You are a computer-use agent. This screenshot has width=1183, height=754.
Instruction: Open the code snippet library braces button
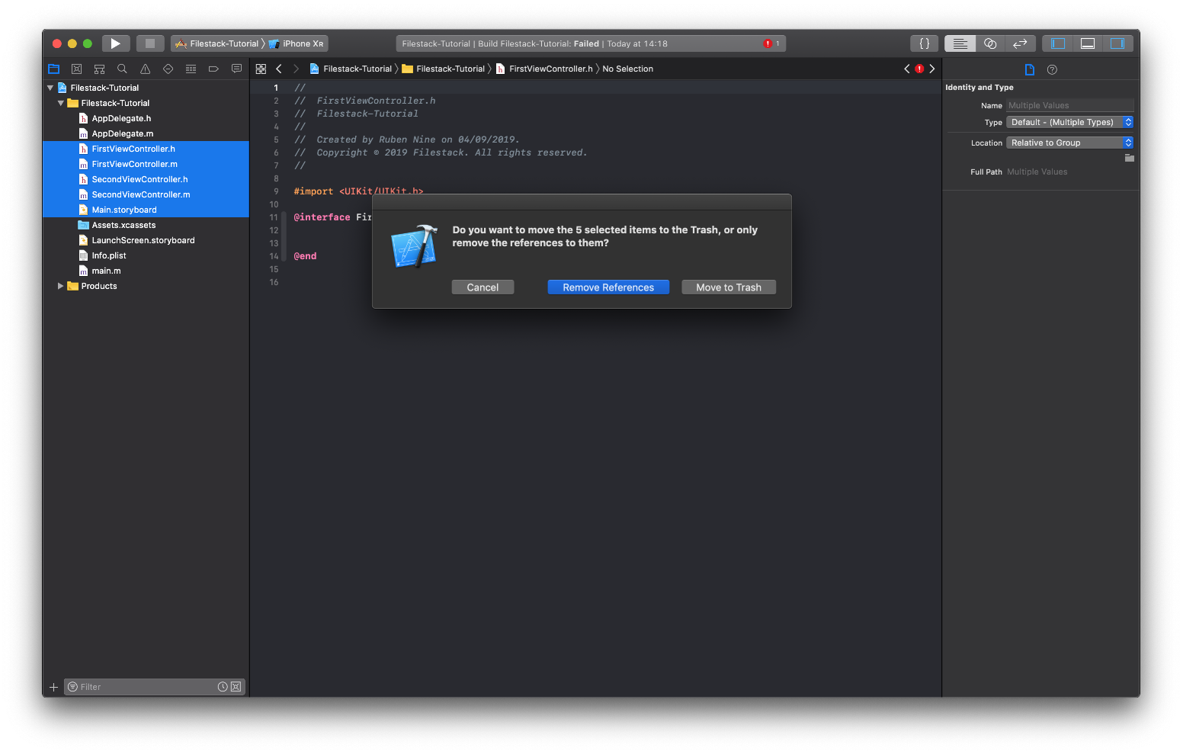coord(924,43)
